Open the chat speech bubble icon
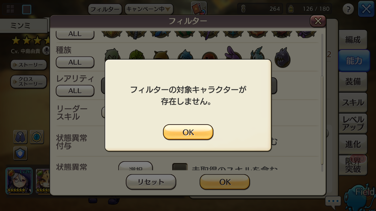This screenshot has height=211, width=376. coord(333,202)
